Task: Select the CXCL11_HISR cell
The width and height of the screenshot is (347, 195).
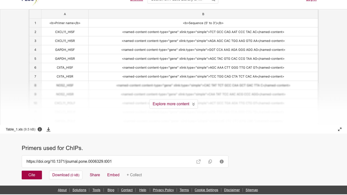Action: tap(65, 41)
